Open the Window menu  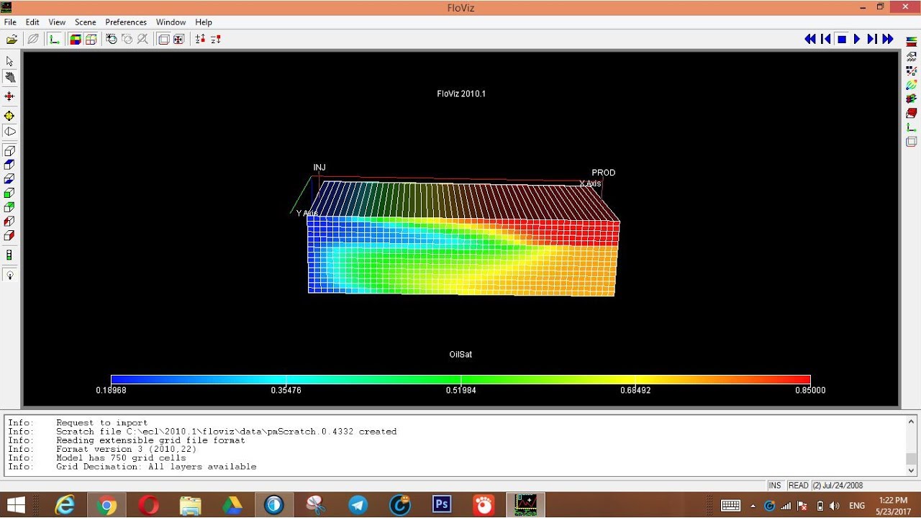(x=171, y=22)
